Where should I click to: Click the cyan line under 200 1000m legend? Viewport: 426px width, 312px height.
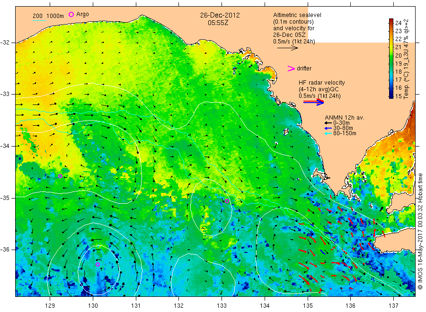pyautogui.click(x=40, y=20)
